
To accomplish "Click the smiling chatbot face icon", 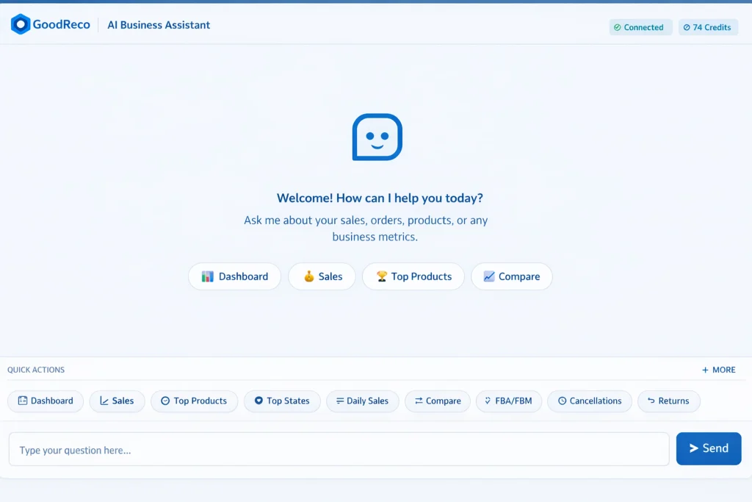I will point(377,137).
